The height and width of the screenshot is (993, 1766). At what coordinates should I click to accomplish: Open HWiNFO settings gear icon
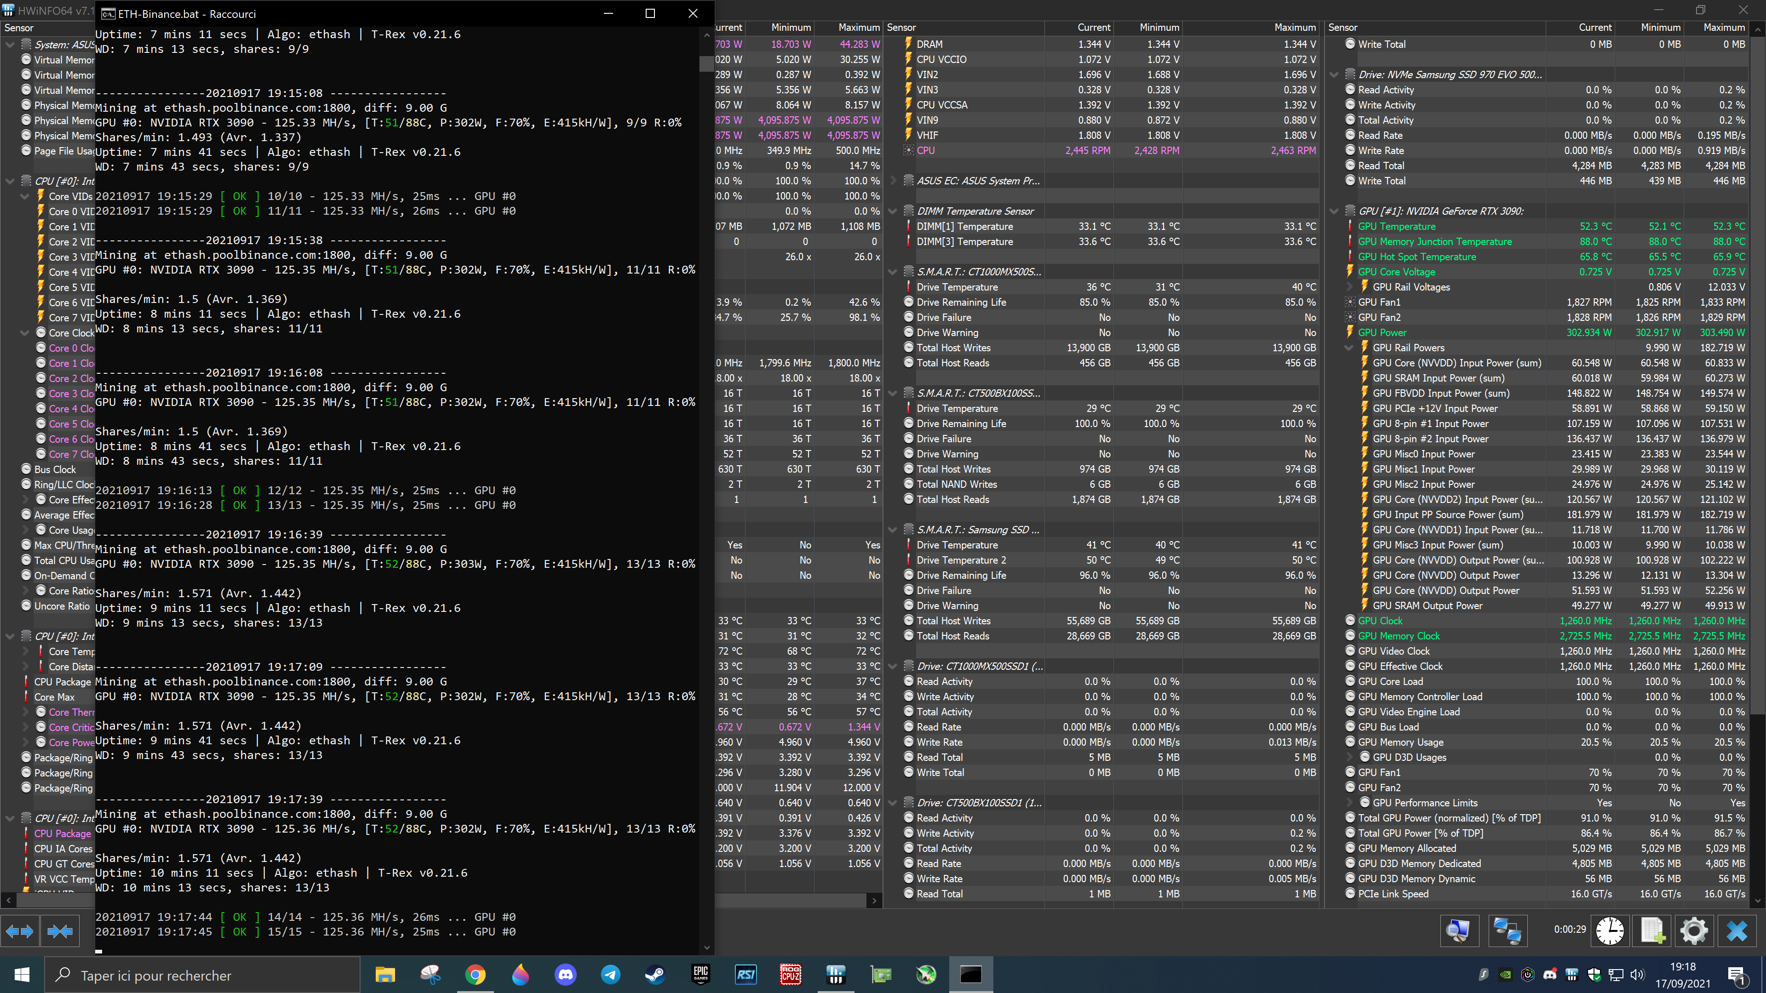(1693, 930)
